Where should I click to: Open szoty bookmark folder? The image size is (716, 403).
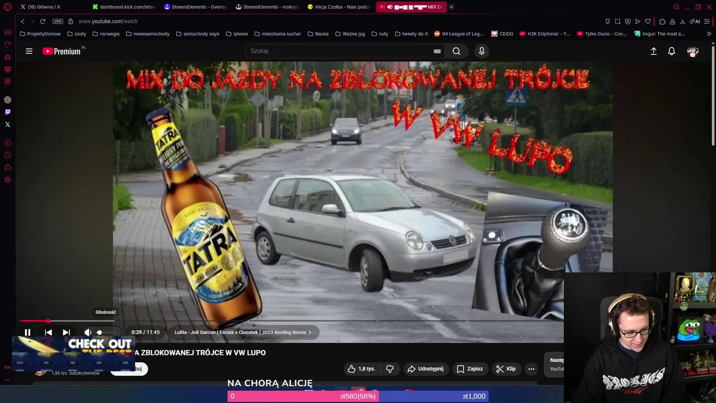pos(77,34)
